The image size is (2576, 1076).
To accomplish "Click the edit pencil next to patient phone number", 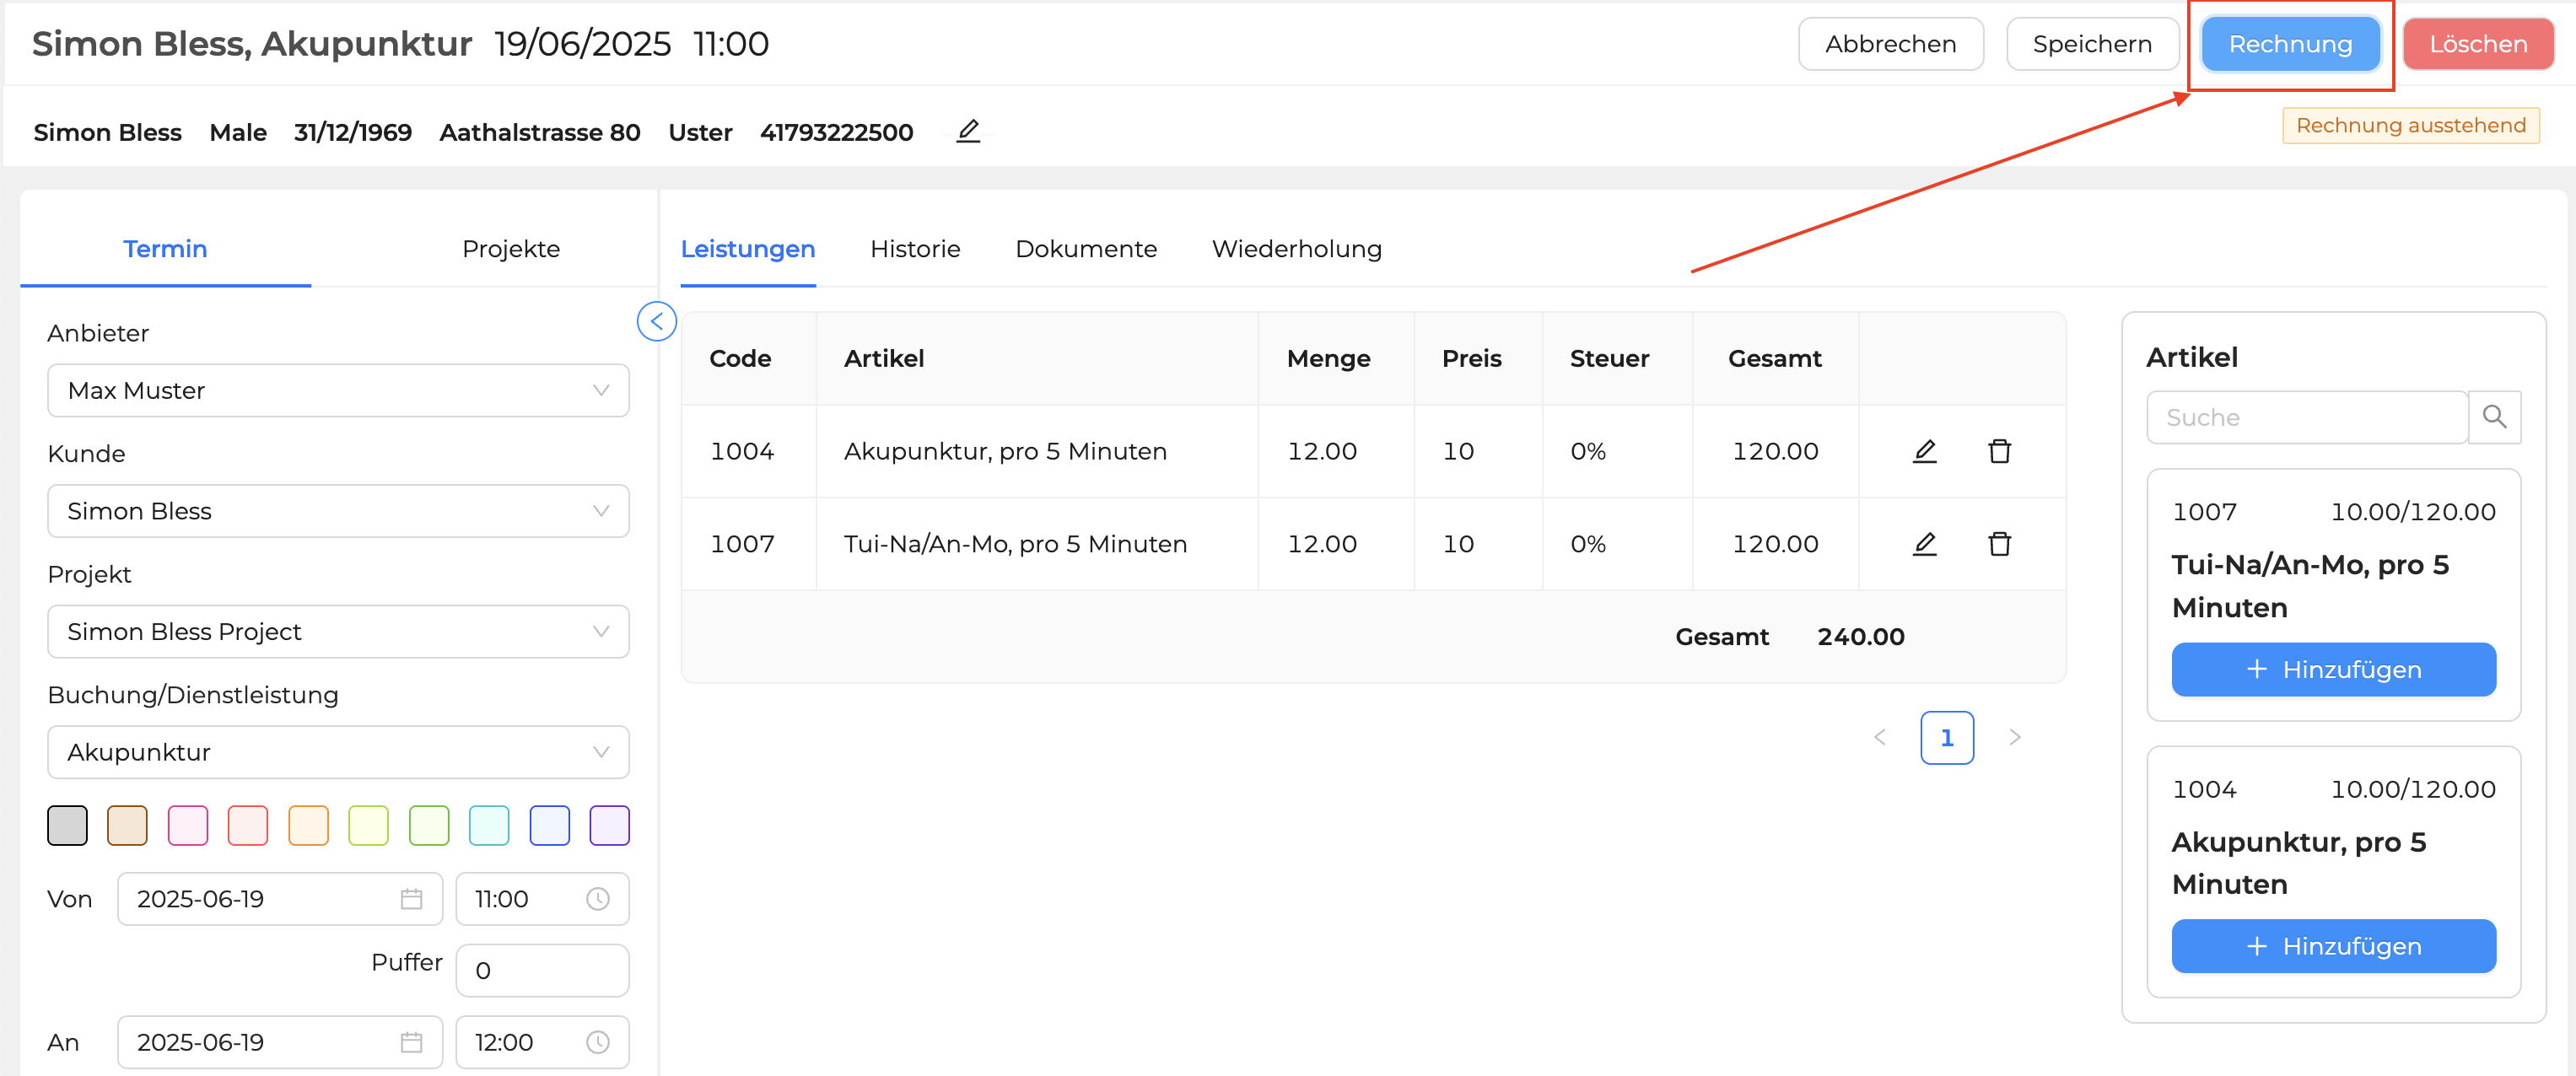I will (967, 131).
